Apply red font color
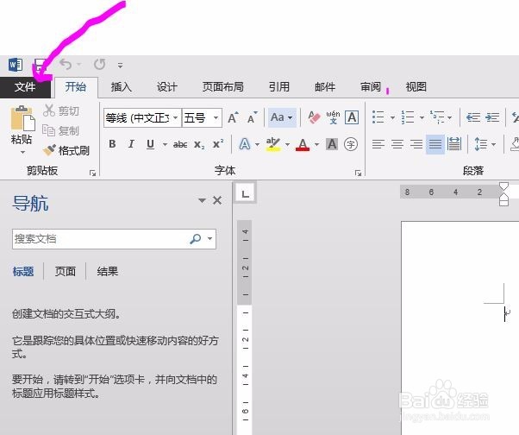Screen dimensions: 519x435 [303, 144]
